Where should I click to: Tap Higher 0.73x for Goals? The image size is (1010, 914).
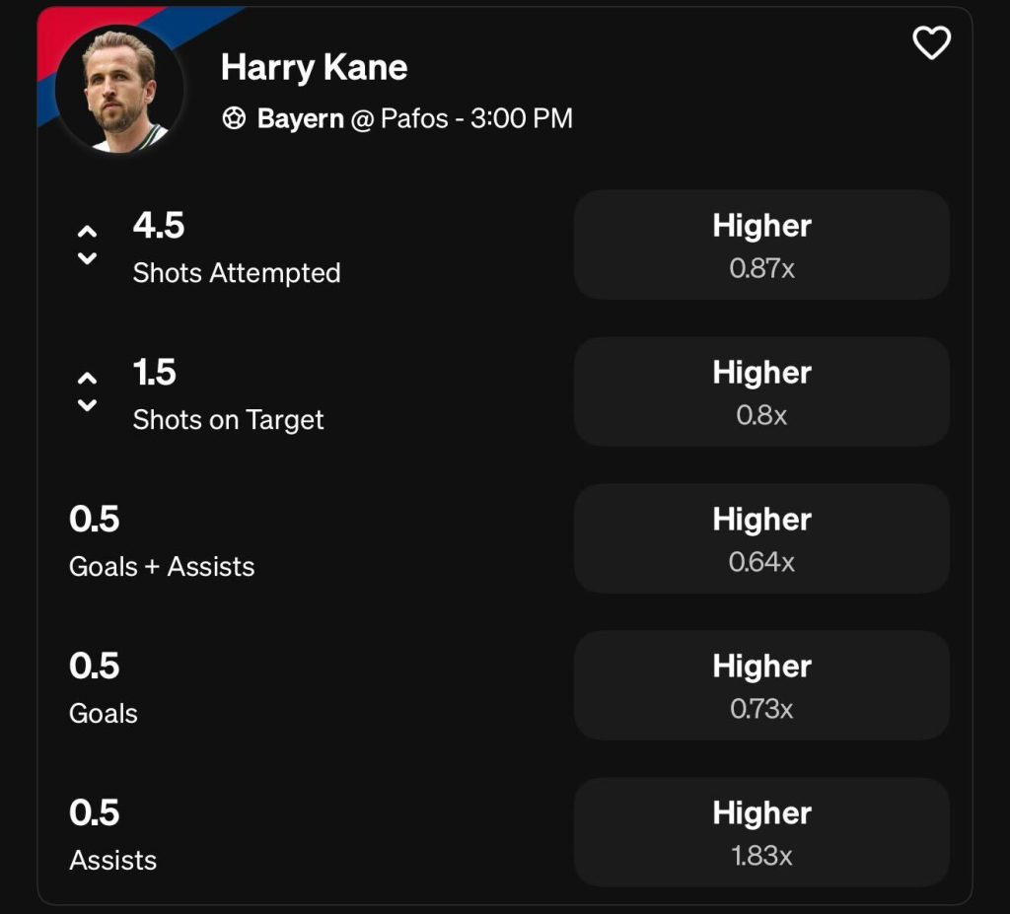pos(761,685)
